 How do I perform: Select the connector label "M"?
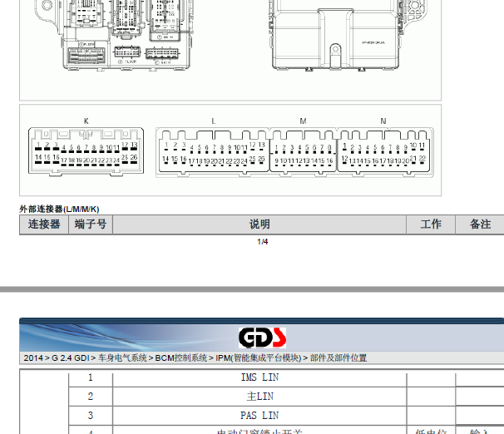click(x=303, y=121)
